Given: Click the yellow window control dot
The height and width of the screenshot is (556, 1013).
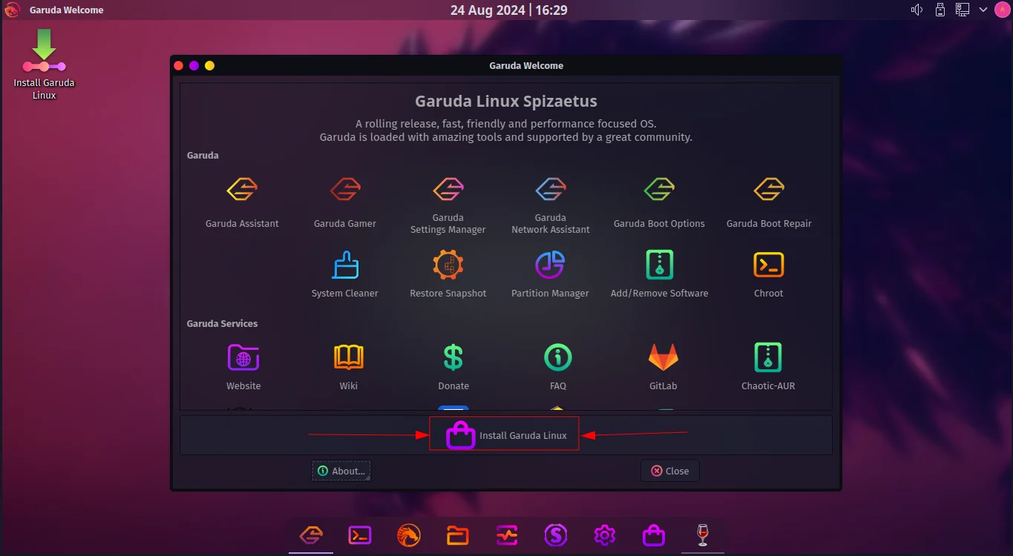Looking at the screenshot, I should click(x=209, y=65).
